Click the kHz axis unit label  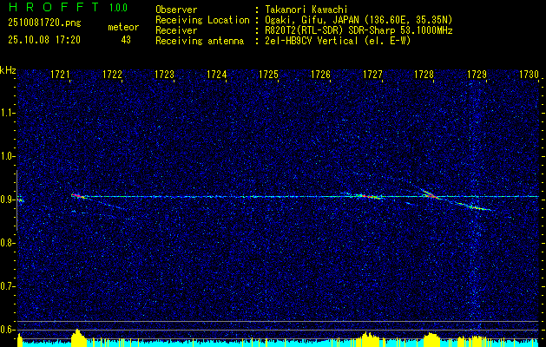pyautogui.click(x=8, y=70)
